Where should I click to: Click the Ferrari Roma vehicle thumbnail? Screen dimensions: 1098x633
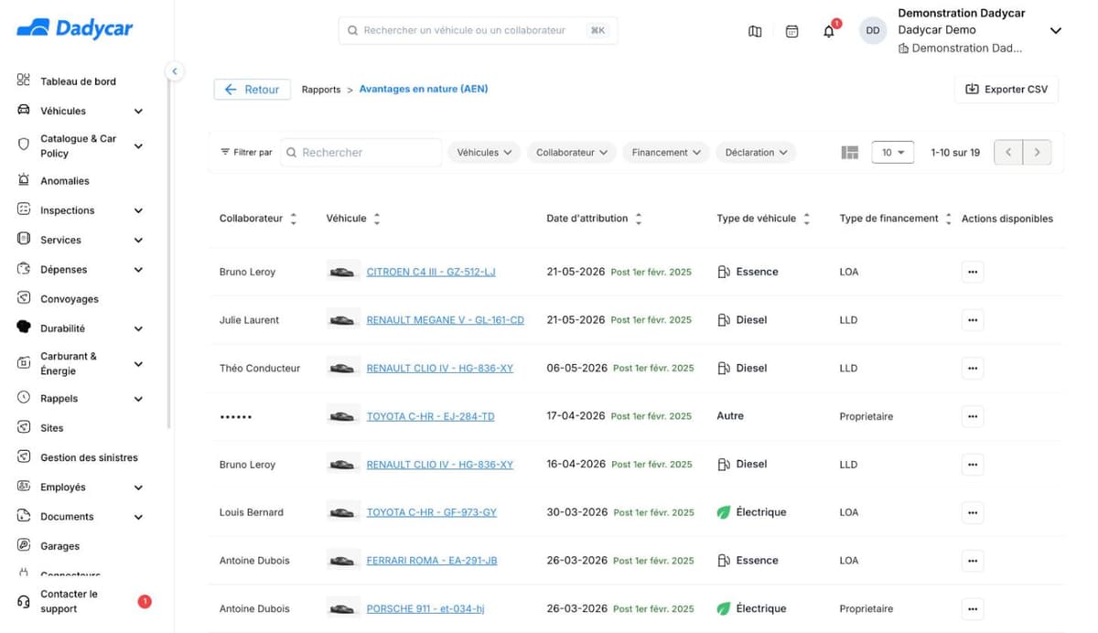[x=342, y=561]
